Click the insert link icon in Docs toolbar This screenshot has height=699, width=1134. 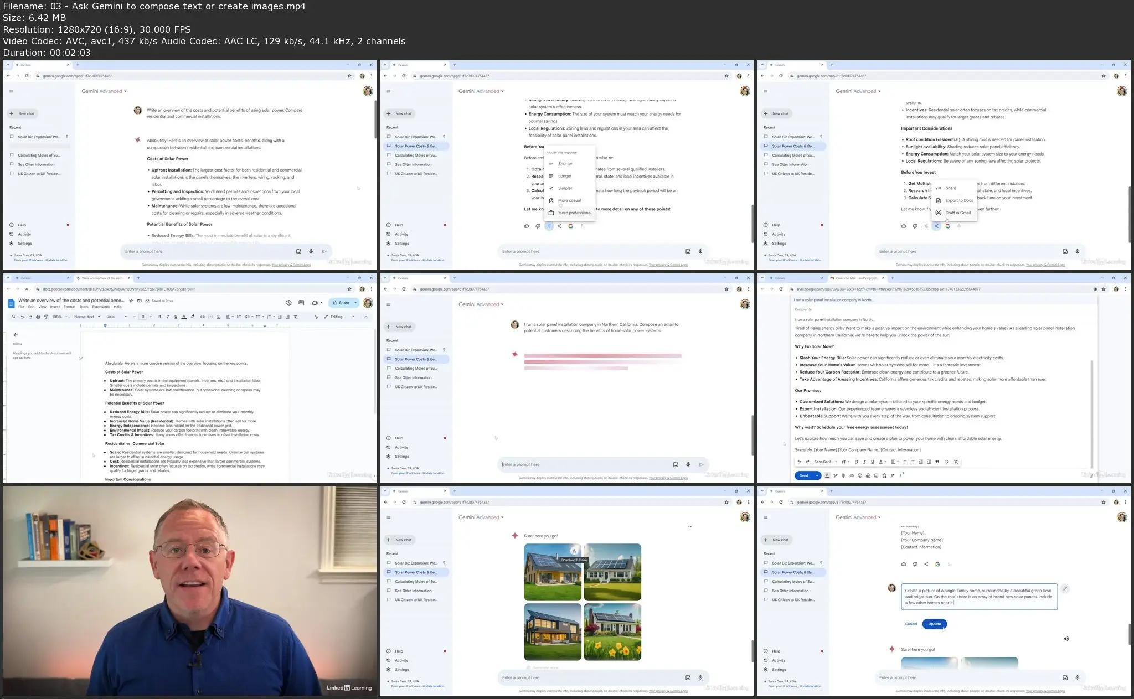point(202,317)
